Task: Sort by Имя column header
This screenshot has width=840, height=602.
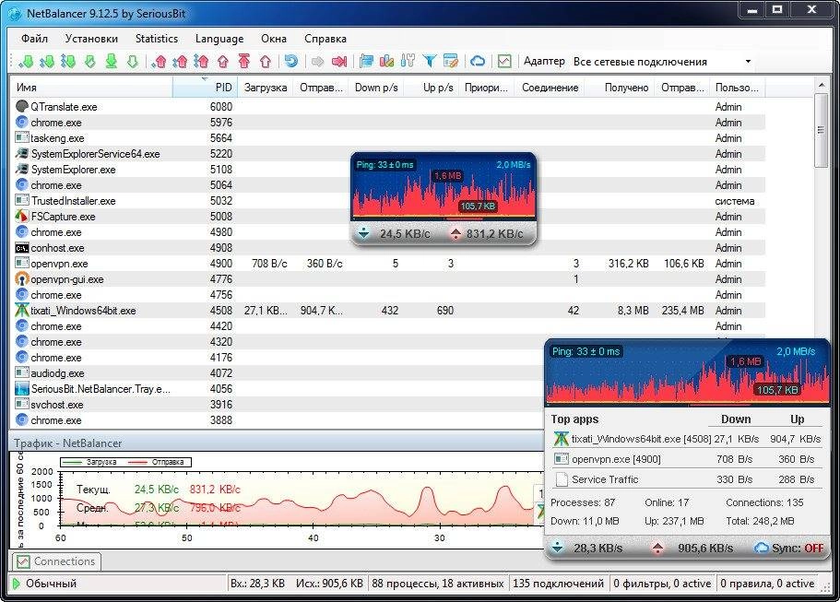Action: 91,88
